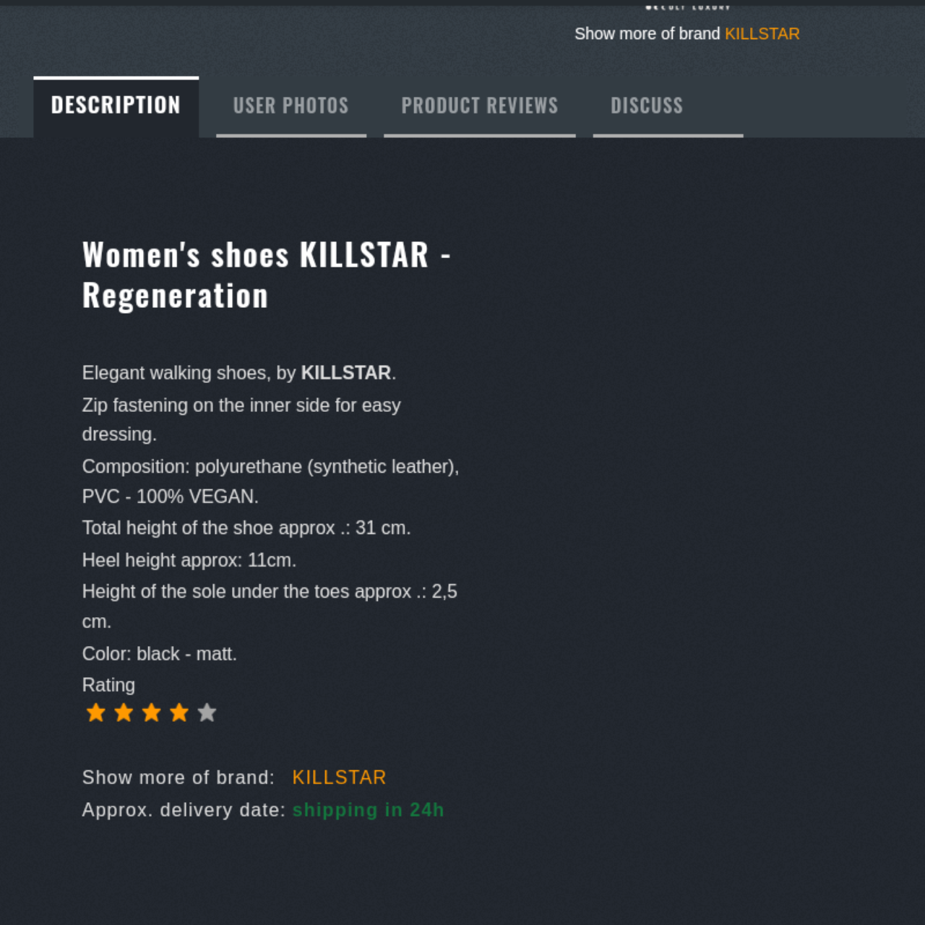The height and width of the screenshot is (925, 925).
Task: Click the 'Color: black - matt' line
Action: pyautogui.click(x=159, y=654)
